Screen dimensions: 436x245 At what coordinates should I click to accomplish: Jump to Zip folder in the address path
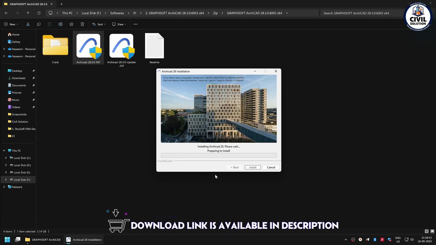pyautogui.click(x=215, y=13)
